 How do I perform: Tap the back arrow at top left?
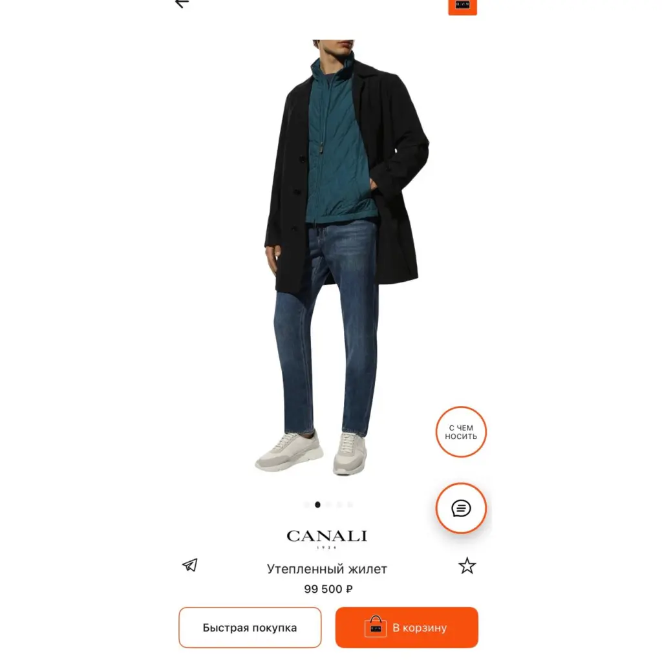[182, 4]
